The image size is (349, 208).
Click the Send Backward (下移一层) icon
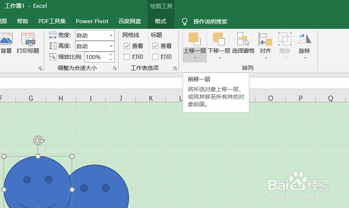[219, 39]
